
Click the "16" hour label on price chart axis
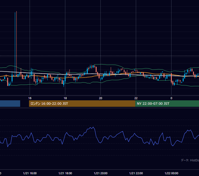pos(30,98)
